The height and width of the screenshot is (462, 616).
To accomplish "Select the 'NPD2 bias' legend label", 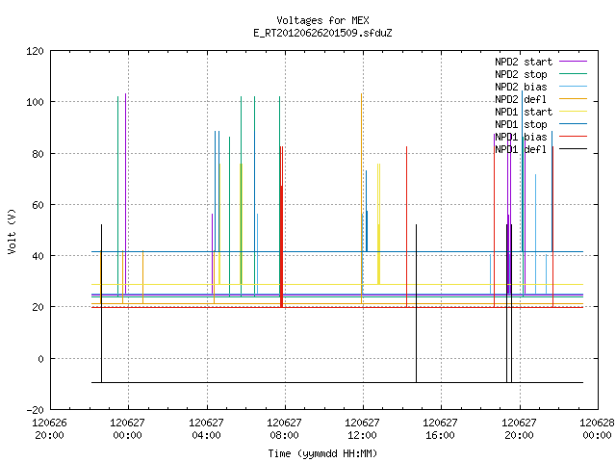I will point(521,87).
